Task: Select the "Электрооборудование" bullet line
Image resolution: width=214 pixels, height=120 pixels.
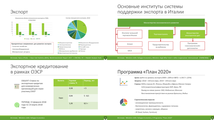Action: [x=20, y=49]
